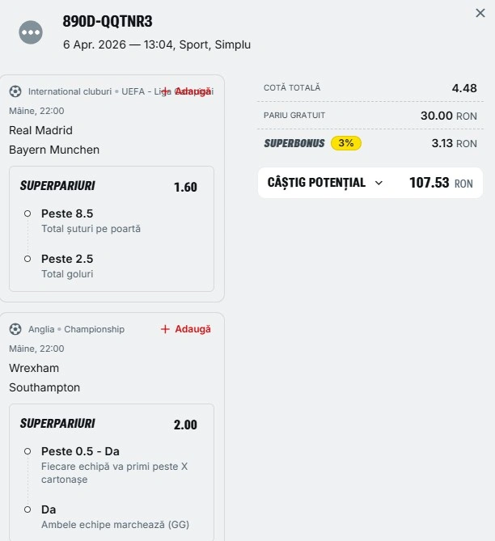495x541 pixels.
Task: Select the Peste 0.5 - Da bullet
Action: coord(27,451)
